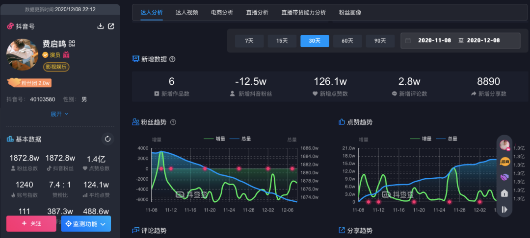The height and width of the screenshot is (238, 530).
Task: Open the date range picker starting 2020-11-08
Action: pos(460,41)
